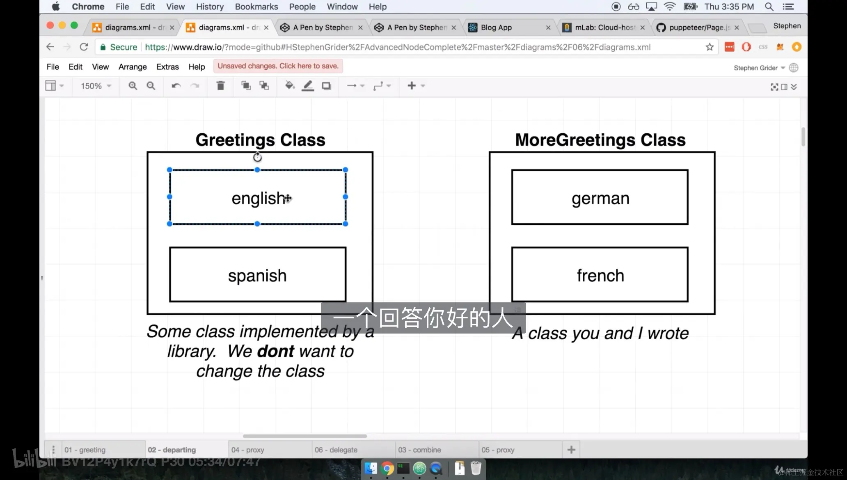Click the zoom out magnifier icon
Screen dimensions: 847x480
point(151,86)
